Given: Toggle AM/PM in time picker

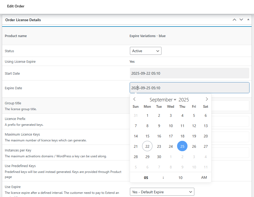Looking at the screenshot, I should click(204, 177).
